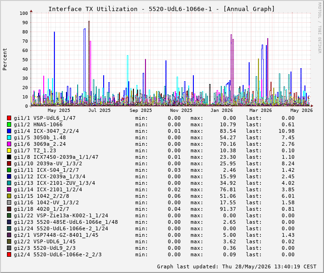Click the last value 10.98 for gi1/4

[x=286, y=131]
